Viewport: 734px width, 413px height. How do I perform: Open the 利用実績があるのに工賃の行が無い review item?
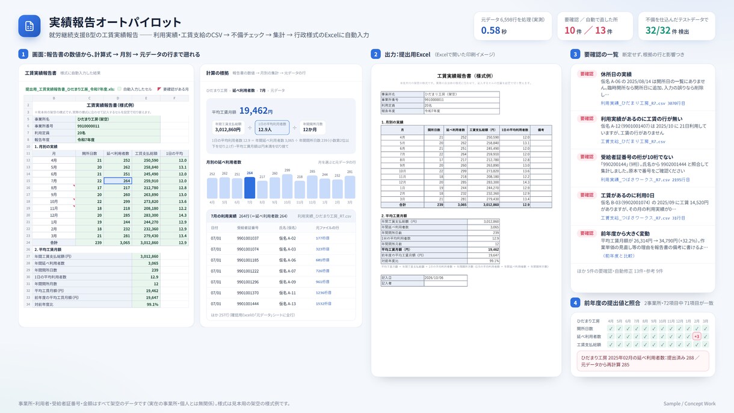pyautogui.click(x=643, y=129)
